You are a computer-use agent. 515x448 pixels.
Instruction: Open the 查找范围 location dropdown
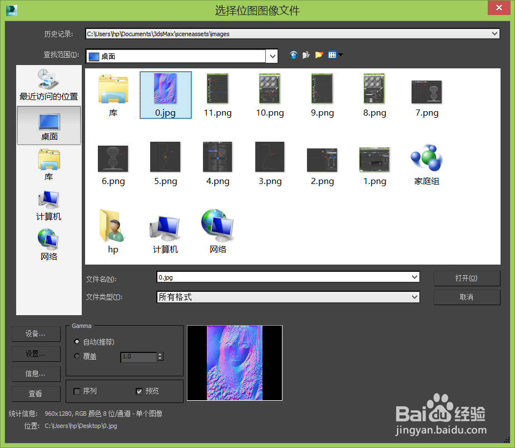[x=272, y=56]
